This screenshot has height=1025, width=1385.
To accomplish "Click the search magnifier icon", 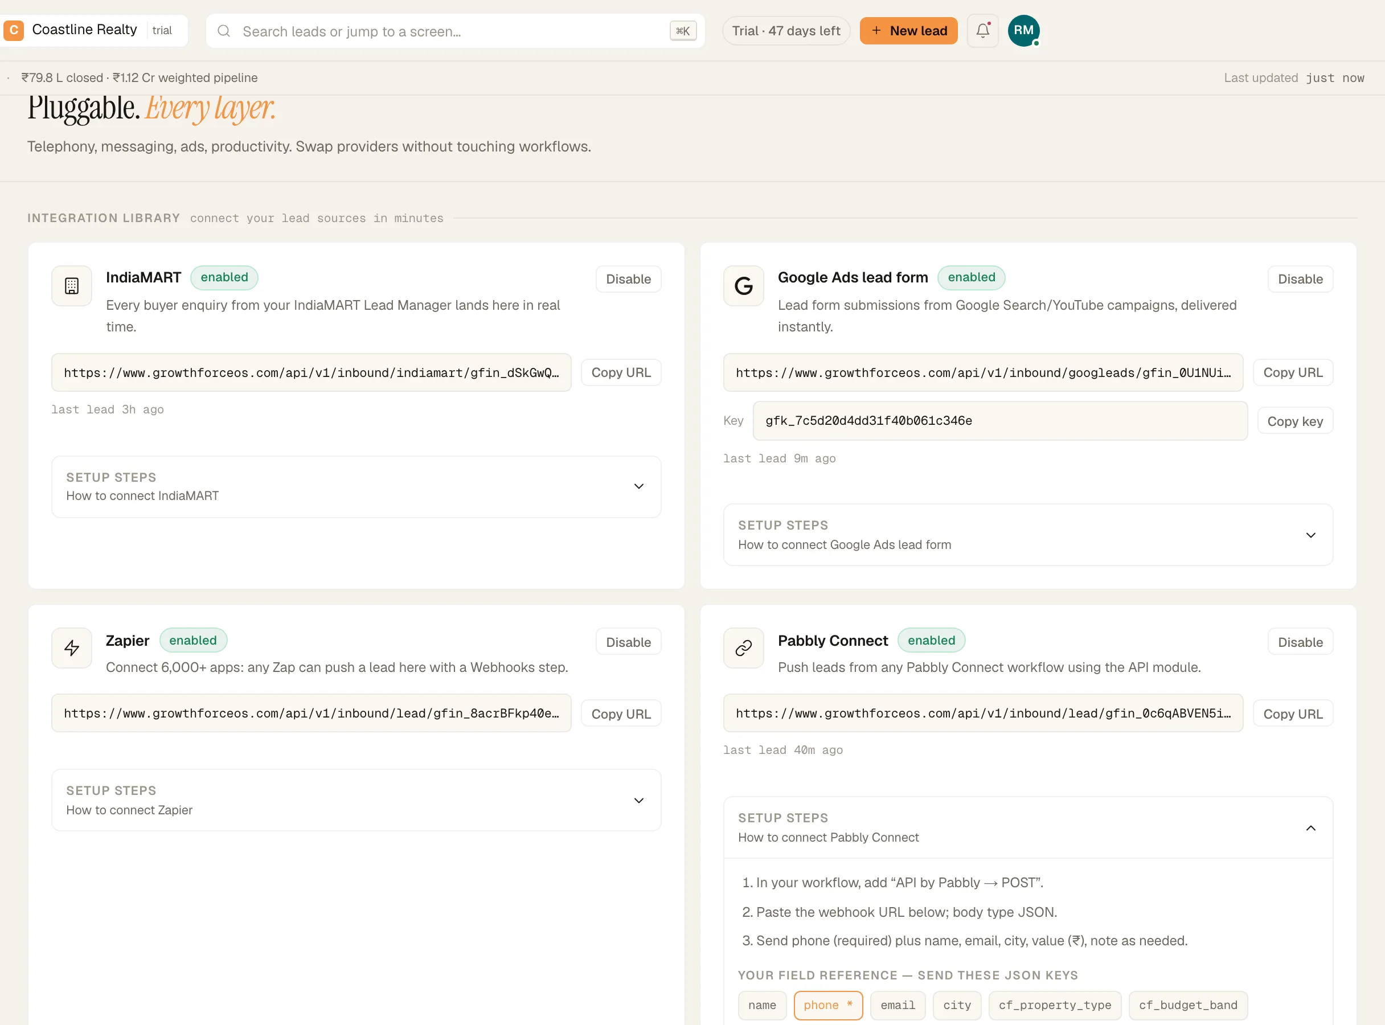I will (224, 31).
